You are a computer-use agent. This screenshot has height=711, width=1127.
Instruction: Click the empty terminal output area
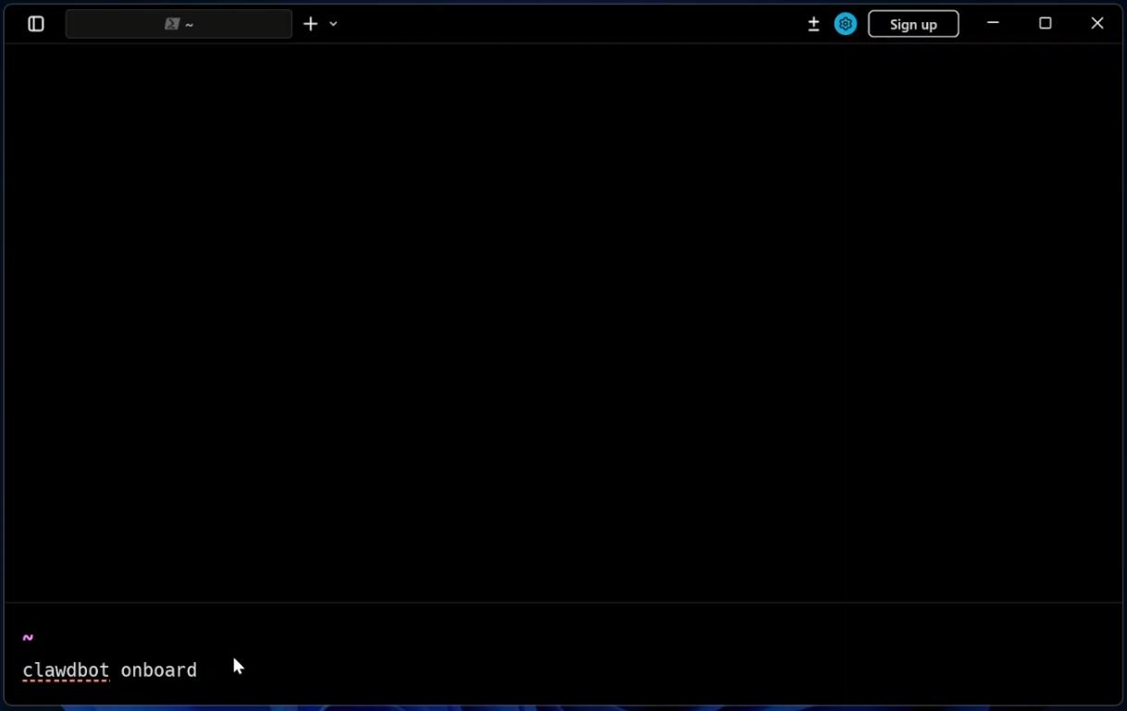pyautogui.click(x=563, y=324)
